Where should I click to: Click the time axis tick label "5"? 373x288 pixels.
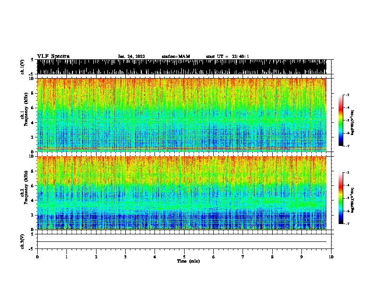tap(184, 257)
